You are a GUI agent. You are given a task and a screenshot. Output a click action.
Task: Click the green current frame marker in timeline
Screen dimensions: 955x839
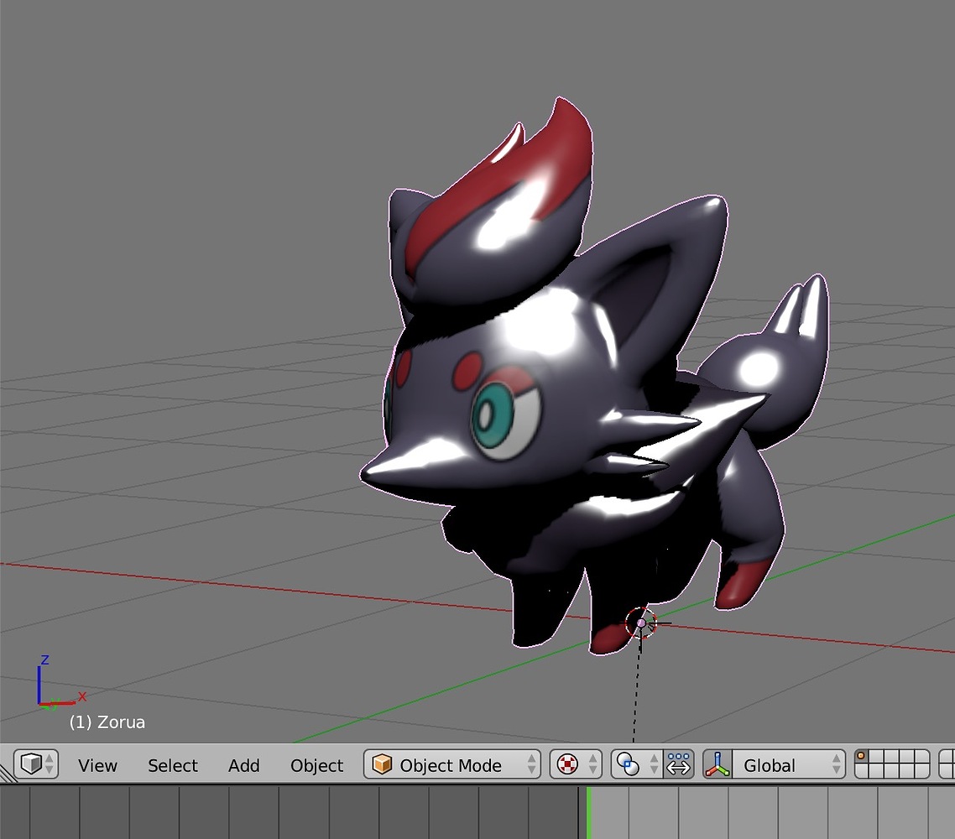(589, 812)
